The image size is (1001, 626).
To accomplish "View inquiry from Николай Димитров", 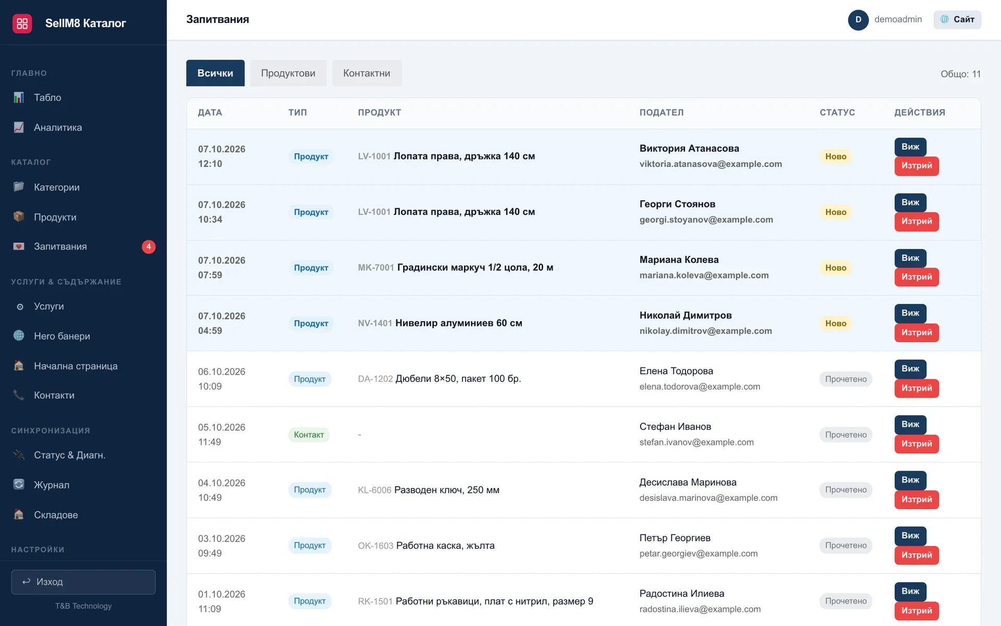I will coord(910,313).
